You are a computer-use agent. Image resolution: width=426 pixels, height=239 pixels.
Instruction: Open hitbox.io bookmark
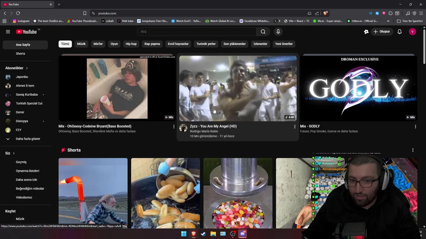tap(362, 21)
